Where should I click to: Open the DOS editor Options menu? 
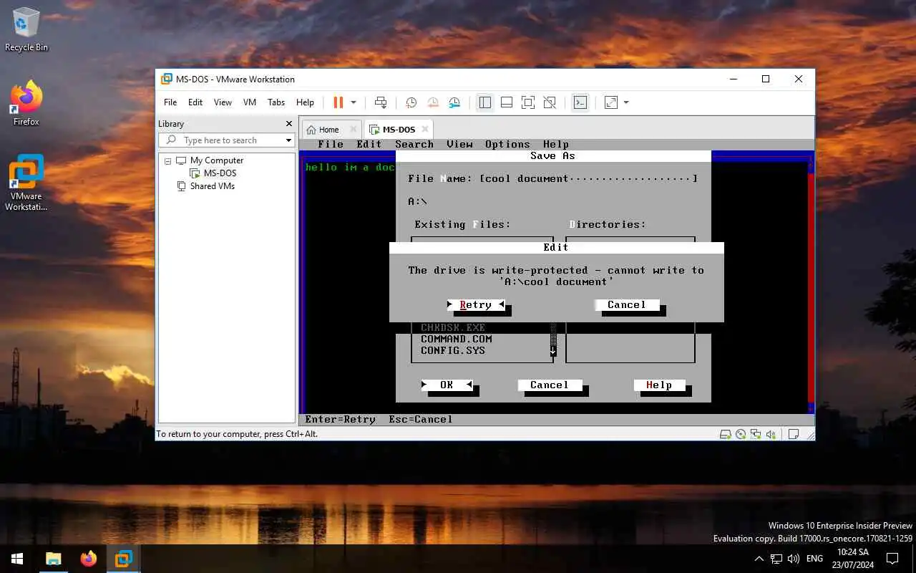(x=507, y=144)
